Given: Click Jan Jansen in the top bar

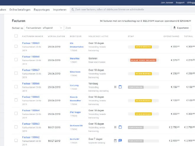Looking at the screenshot, I should pos(167,2).
